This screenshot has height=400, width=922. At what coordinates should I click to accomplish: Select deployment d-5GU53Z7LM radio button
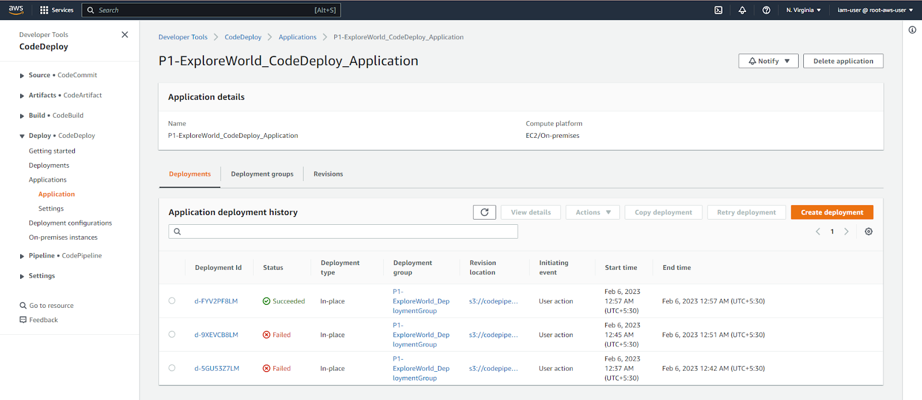click(172, 368)
